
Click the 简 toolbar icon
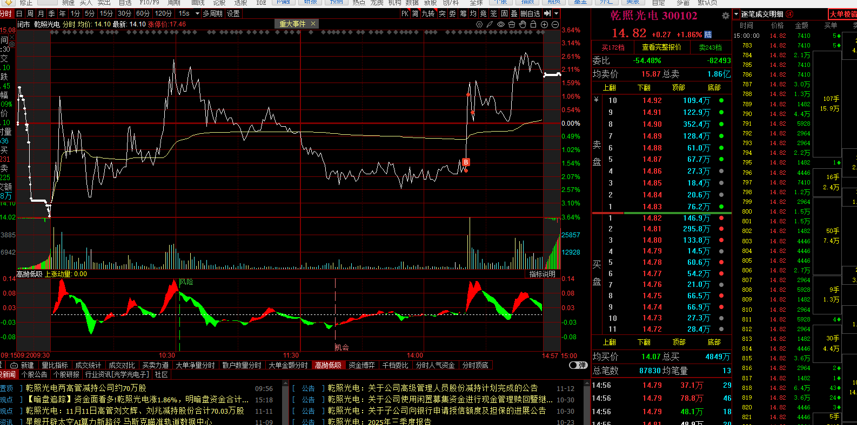click(415, 13)
